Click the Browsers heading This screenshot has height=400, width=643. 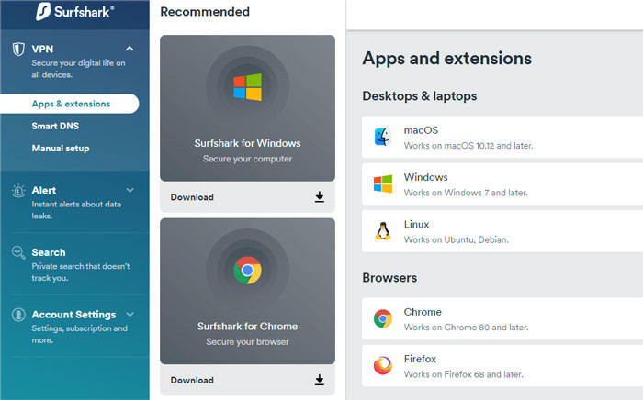point(389,278)
